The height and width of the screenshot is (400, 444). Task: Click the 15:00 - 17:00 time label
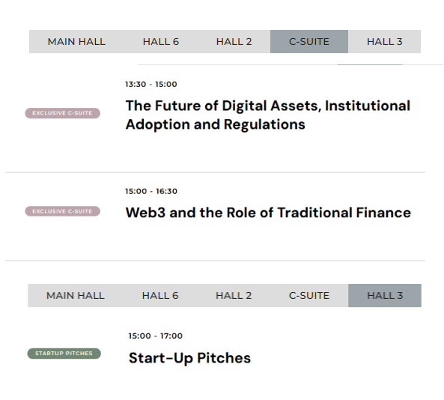coord(156,336)
